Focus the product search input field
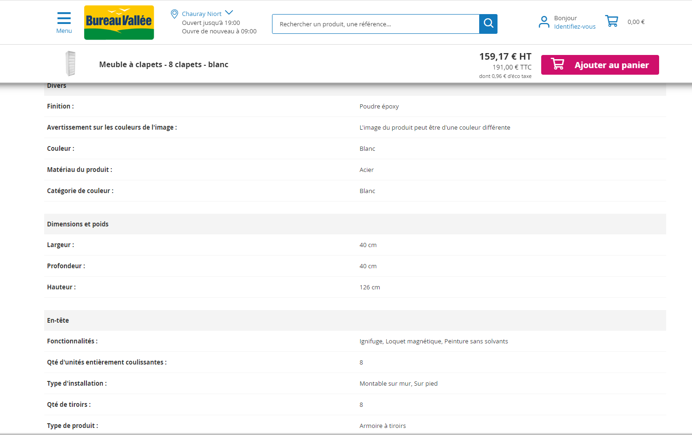Viewport: 692px width, 435px height. tap(375, 24)
